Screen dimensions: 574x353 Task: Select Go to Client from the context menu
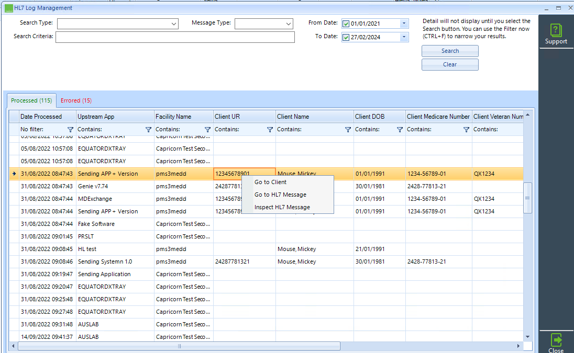pos(271,182)
